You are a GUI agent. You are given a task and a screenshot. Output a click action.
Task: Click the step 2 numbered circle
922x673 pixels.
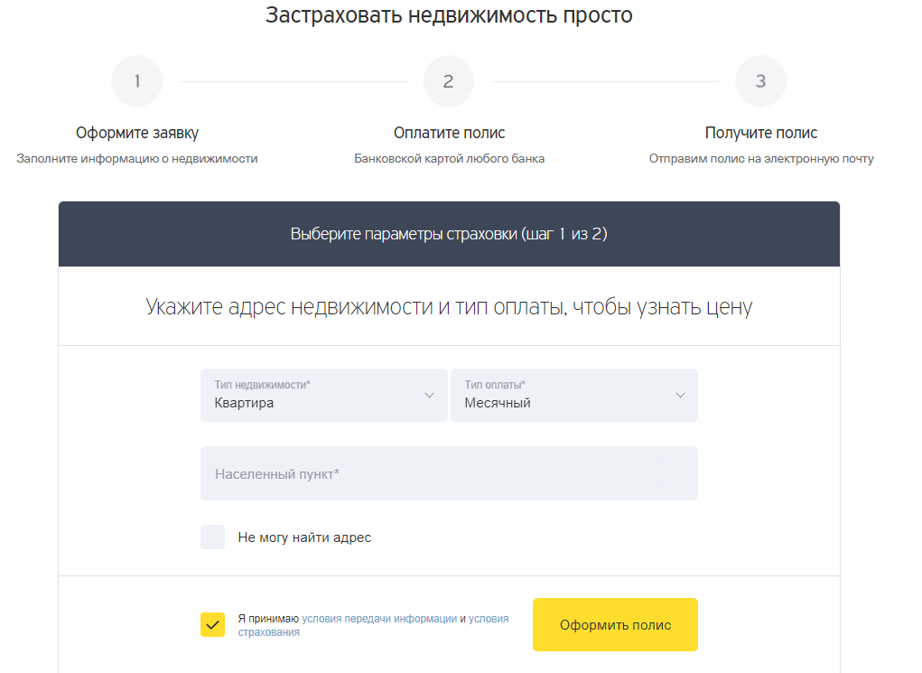tap(449, 80)
